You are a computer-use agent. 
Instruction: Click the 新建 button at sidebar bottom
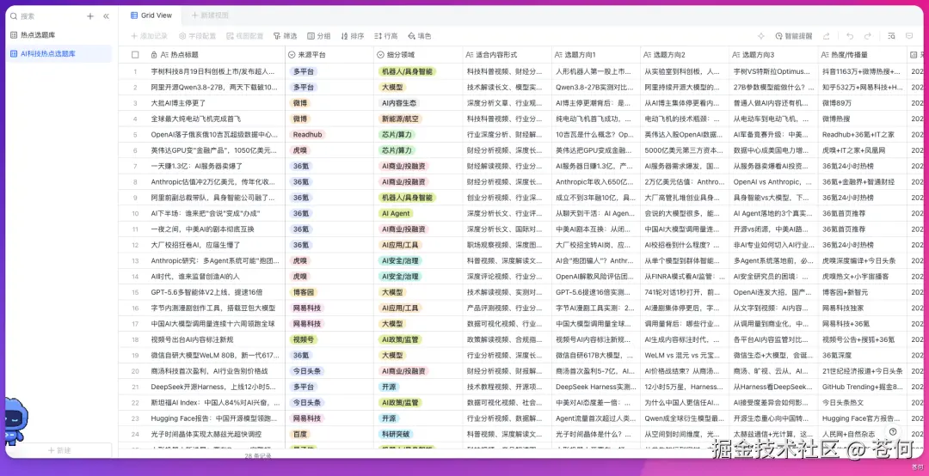pos(59,450)
